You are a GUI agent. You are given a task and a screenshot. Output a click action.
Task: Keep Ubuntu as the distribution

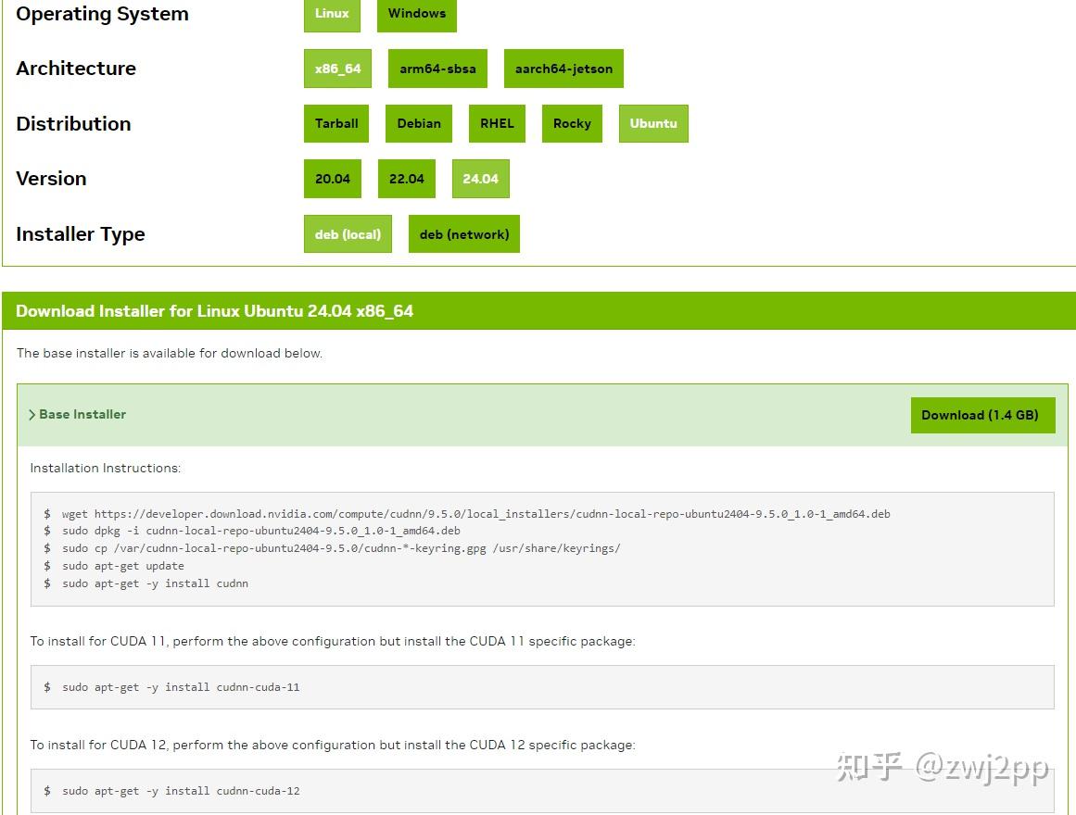coord(653,123)
